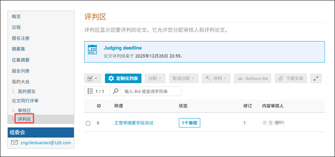
Task: Click the Authors list button
Action: [x=253, y=78]
